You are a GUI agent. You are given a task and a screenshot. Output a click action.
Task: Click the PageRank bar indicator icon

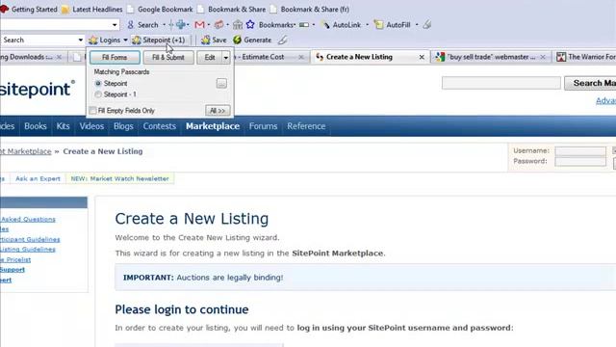click(304, 25)
